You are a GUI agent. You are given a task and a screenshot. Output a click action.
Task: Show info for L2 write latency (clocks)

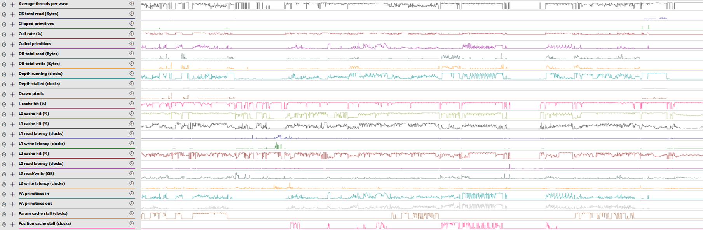tap(132, 183)
